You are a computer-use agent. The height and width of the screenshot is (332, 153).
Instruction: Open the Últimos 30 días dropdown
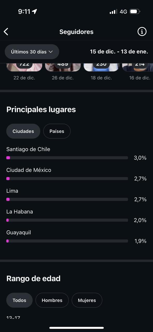32,52
